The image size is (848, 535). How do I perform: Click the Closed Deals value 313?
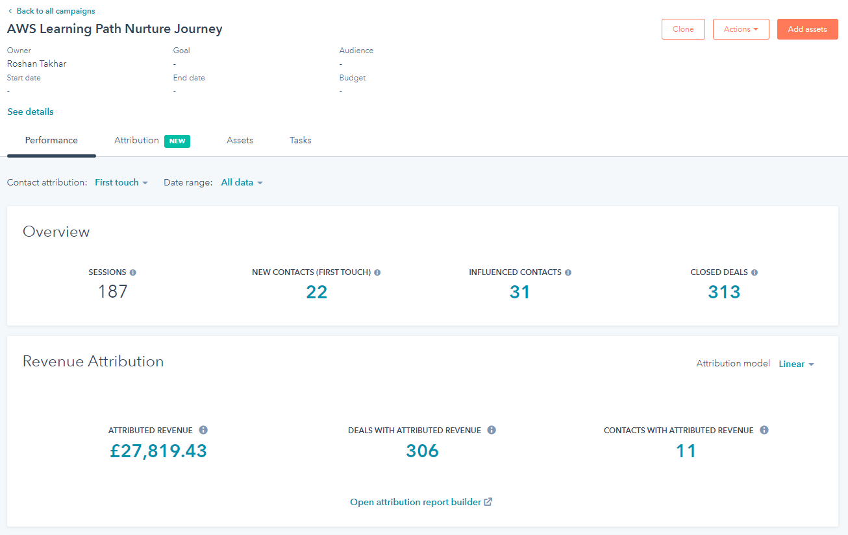pyautogui.click(x=724, y=292)
